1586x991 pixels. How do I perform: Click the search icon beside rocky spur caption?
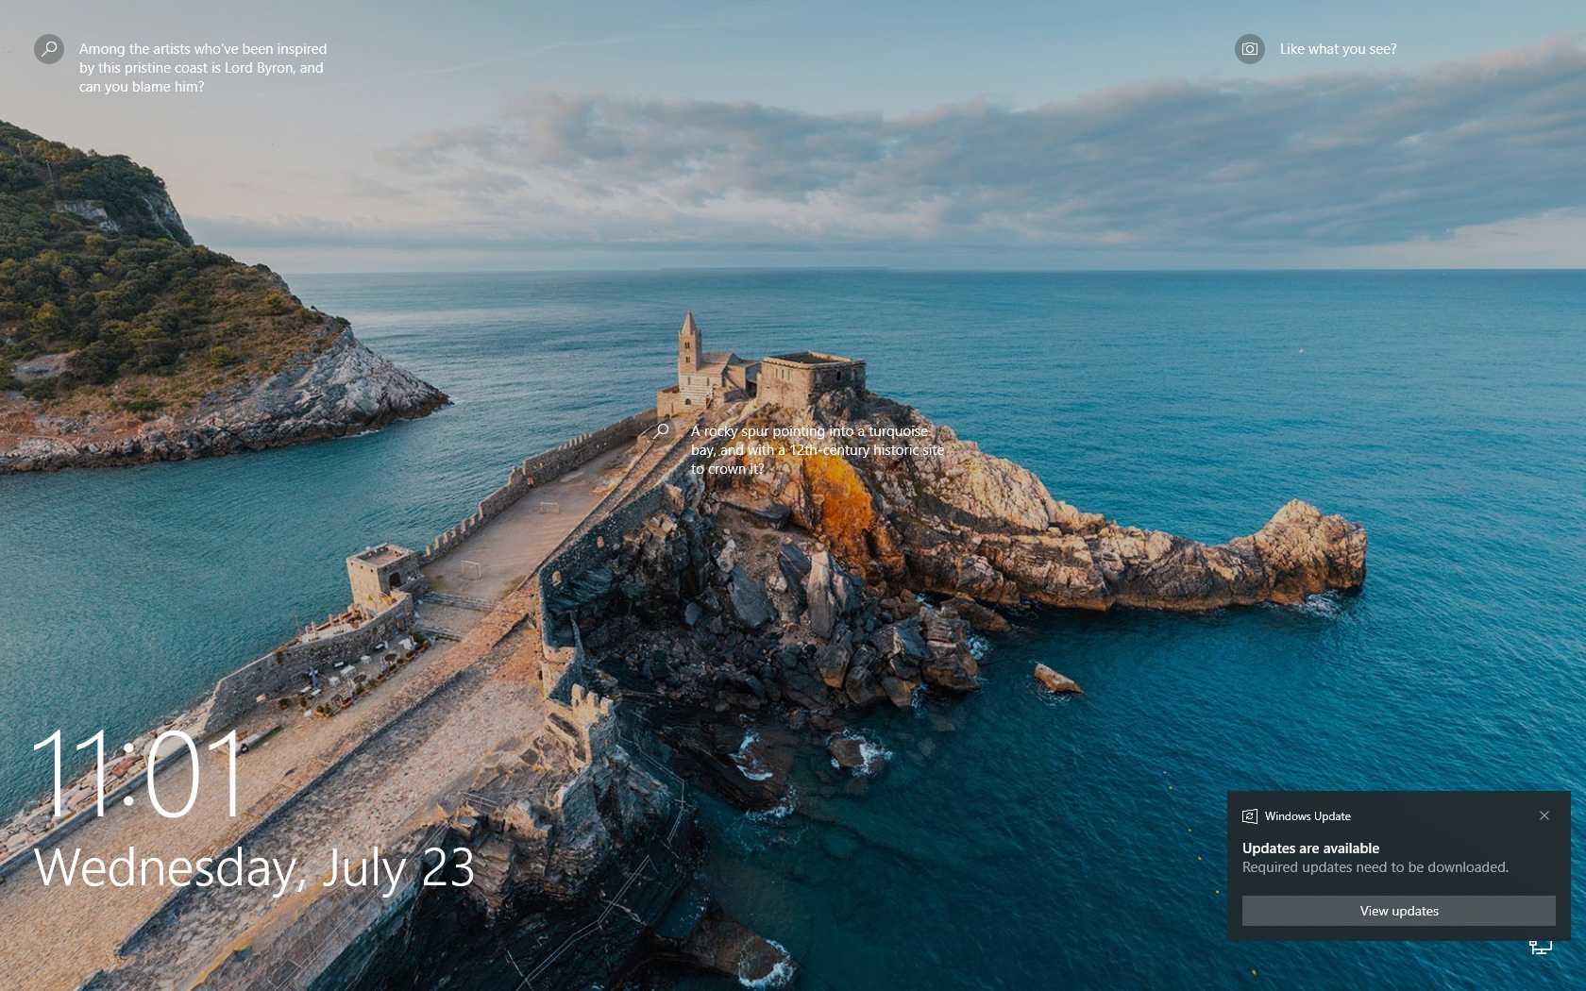pyautogui.click(x=663, y=430)
